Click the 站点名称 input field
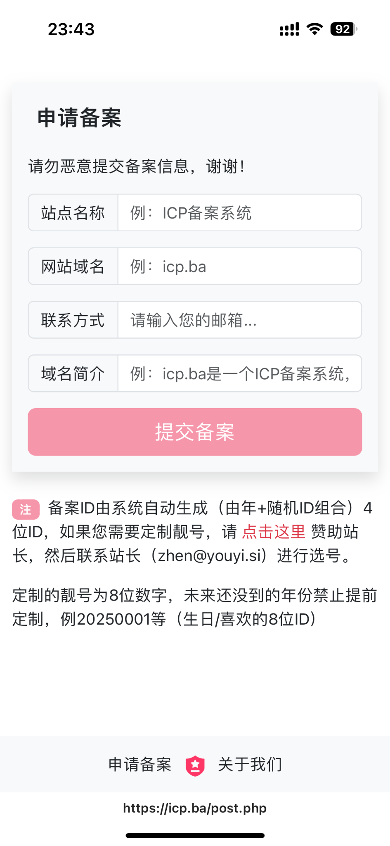The width and height of the screenshot is (390, 846). point(239,213)
